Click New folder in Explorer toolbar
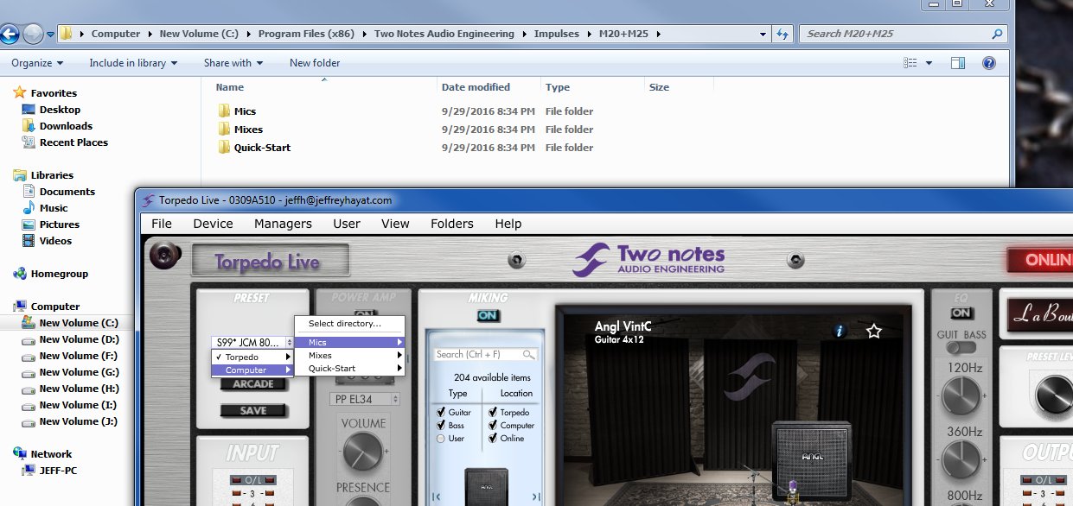The image size is (1073, 506). pyautogui.click(x=315, y=63)
